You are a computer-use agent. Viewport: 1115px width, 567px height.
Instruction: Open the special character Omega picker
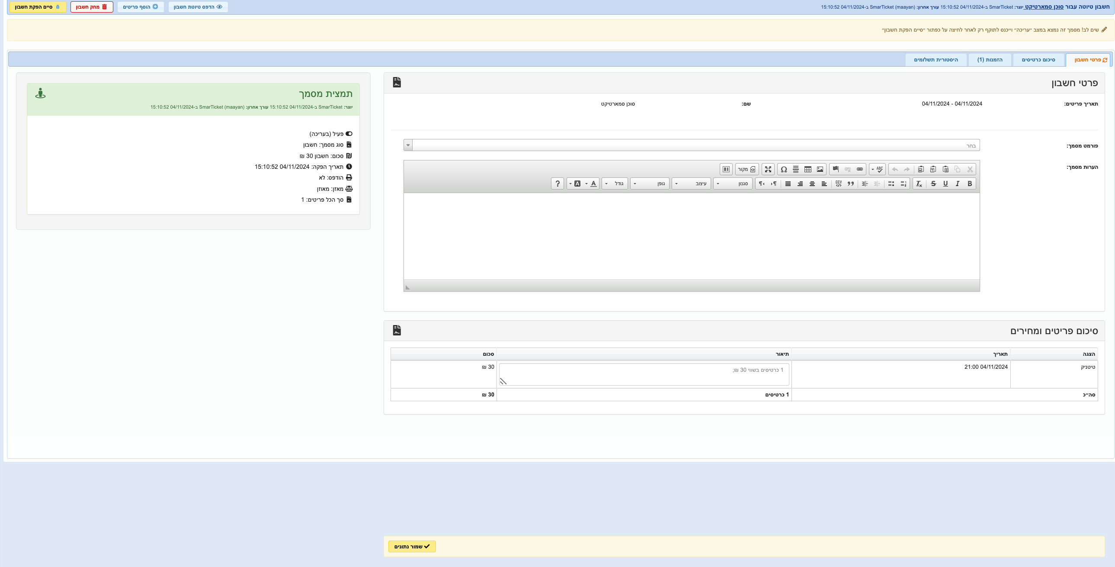tap(784, 169)
